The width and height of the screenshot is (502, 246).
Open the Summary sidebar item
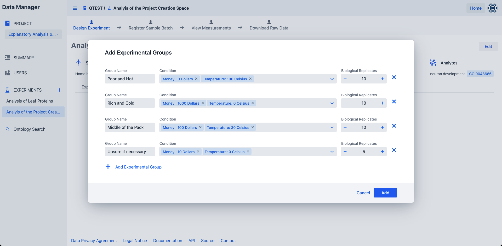point(24,58)
